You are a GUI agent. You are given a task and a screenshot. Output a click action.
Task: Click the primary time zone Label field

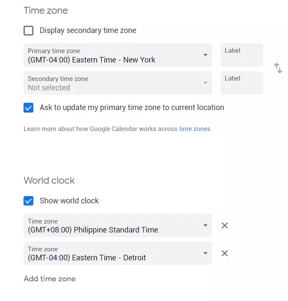[242, 55]
